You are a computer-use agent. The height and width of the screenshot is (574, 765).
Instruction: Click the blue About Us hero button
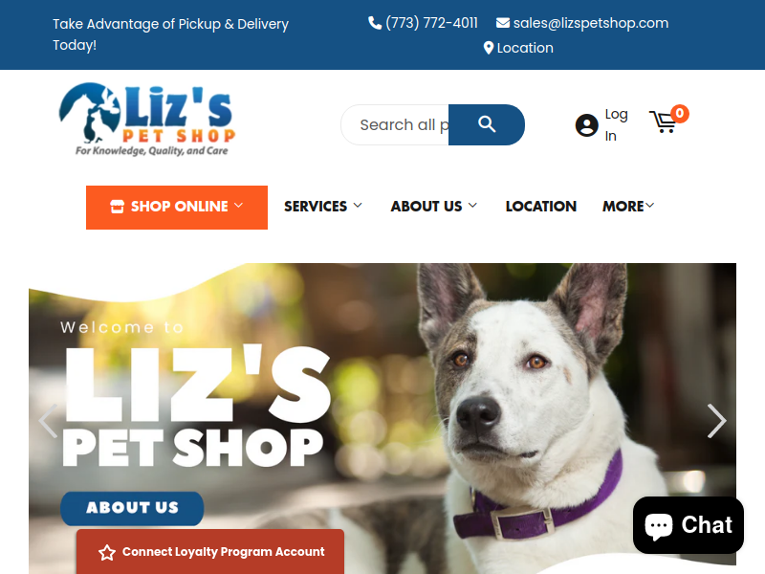[x=132, y=508]
